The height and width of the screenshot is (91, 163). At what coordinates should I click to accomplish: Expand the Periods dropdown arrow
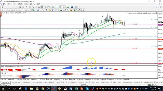click(x=74, y=7)
